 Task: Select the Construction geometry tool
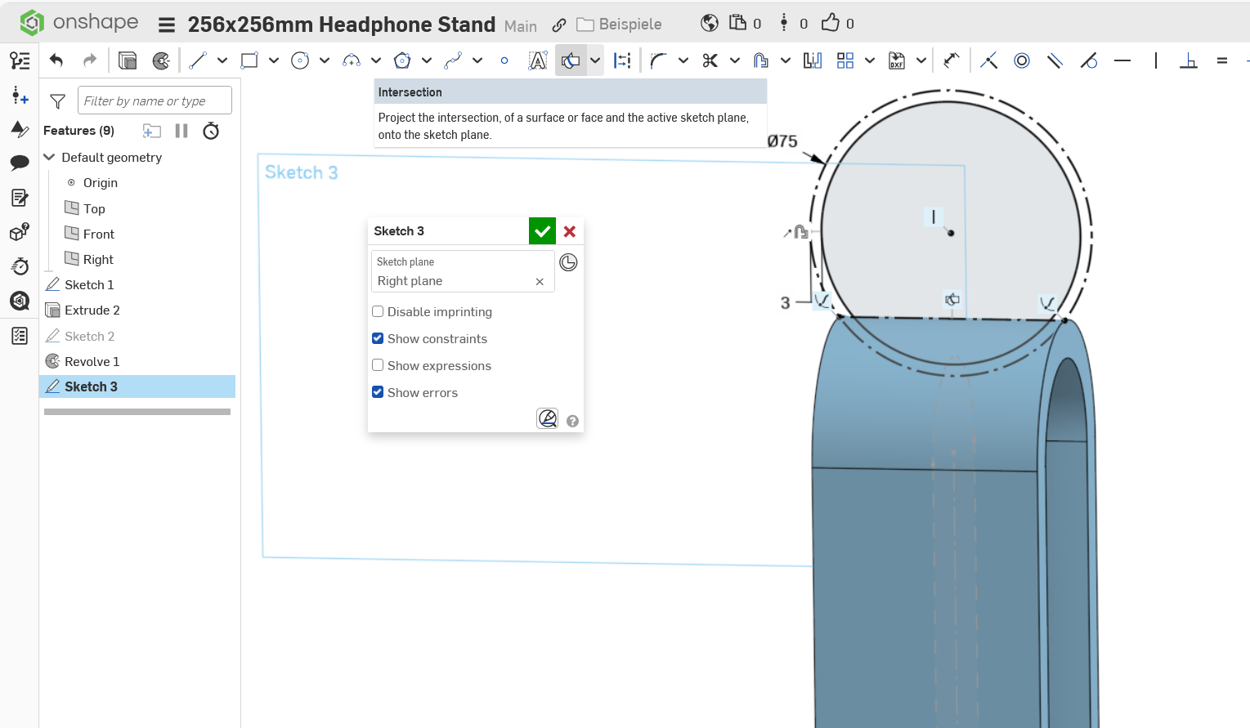coord(622,60)
